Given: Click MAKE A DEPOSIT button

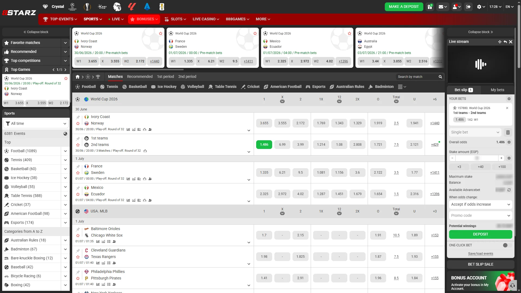Looking at the screenshot, I should (x=404, y=7).
